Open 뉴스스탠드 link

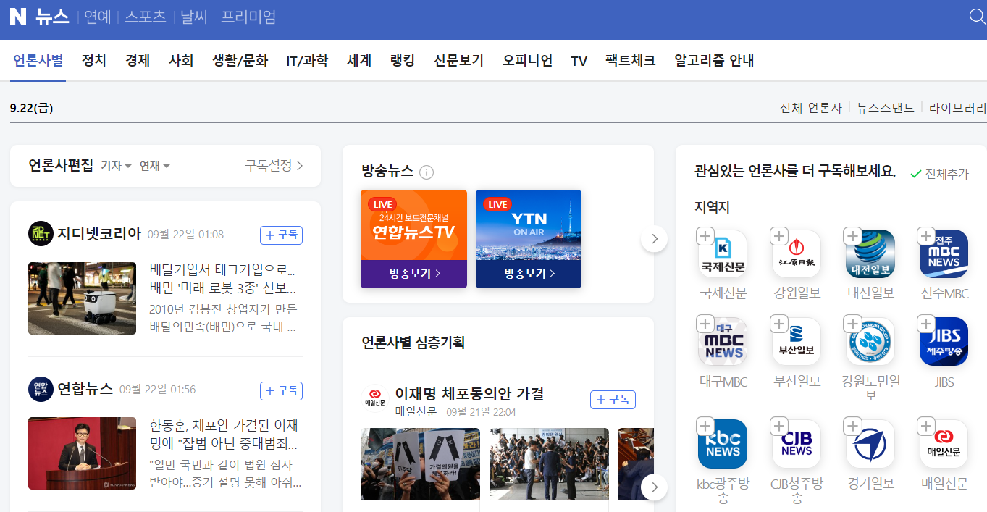(886, 108)
